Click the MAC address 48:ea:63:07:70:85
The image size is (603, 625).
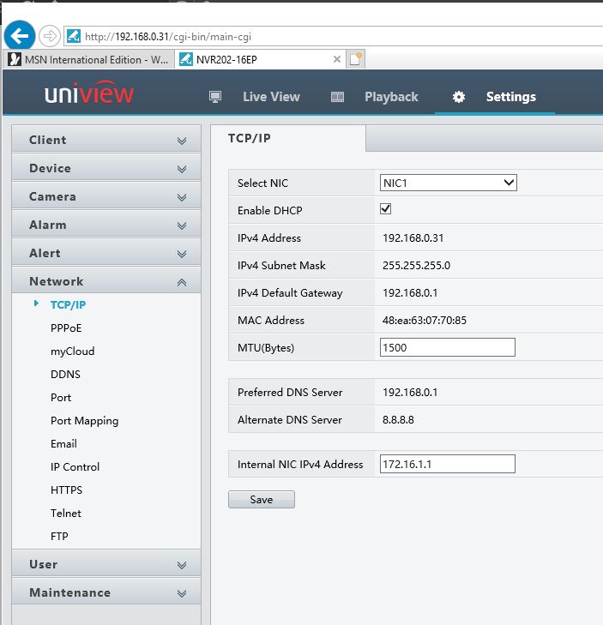click(x=425, y=320)
